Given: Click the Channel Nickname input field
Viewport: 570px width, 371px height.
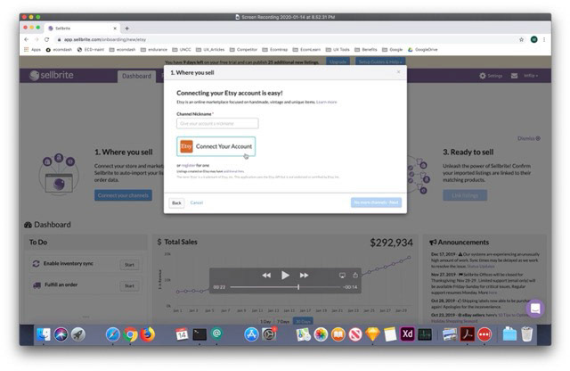Looking at the screenshot, I should pyautogui.click(x=217, y=123).
